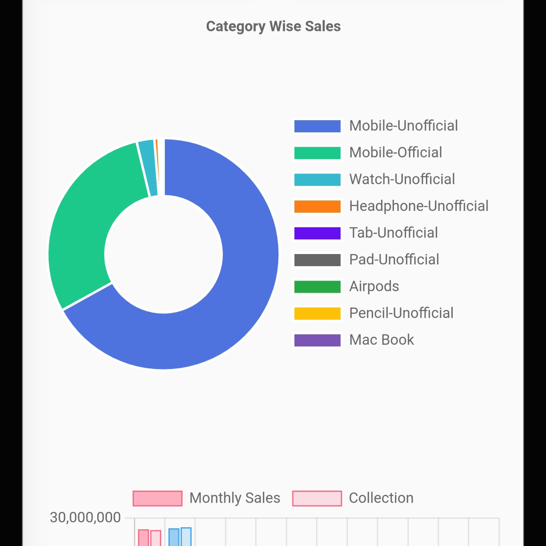Click the Monthly Sales pink legend swatch
This screenshot has height=546, width=546.
point(157,498)
